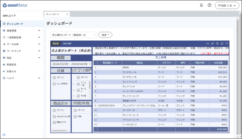Open 利用状況 in the sidebar
Image resolution: width=242 pixels, height=139 pixels.
(22, 65)
